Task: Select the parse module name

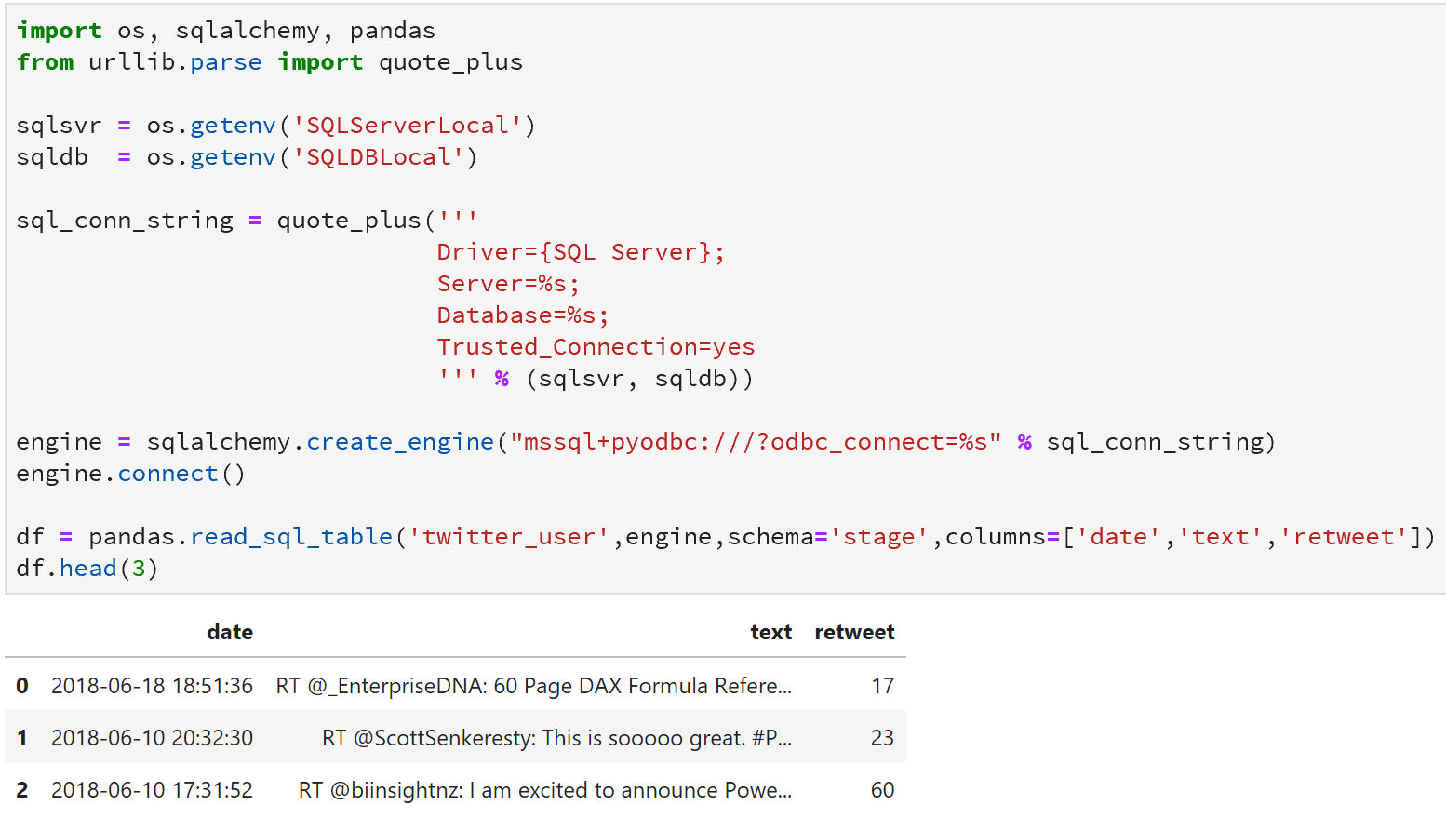Action: click(x=225, y=61)
